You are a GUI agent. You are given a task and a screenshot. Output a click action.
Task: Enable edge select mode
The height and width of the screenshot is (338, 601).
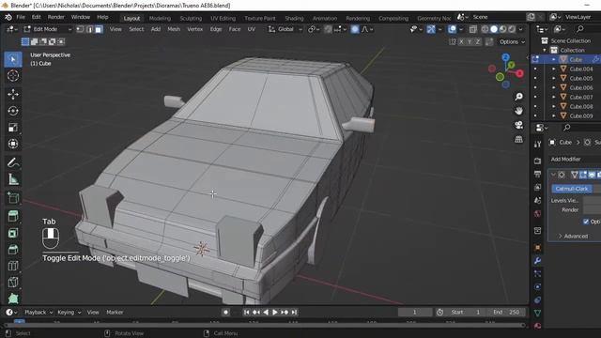(90, 29)
